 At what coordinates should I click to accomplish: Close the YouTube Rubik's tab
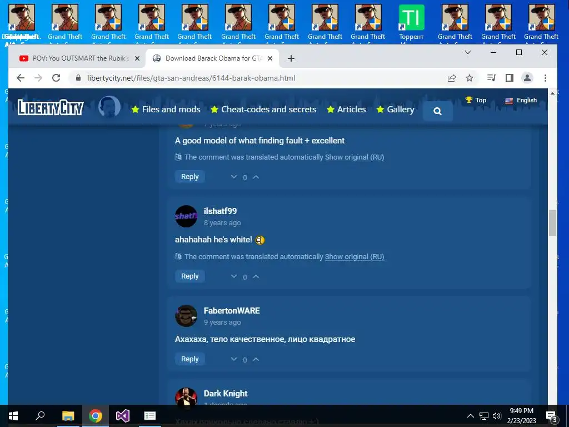click(x=137, y=58)
